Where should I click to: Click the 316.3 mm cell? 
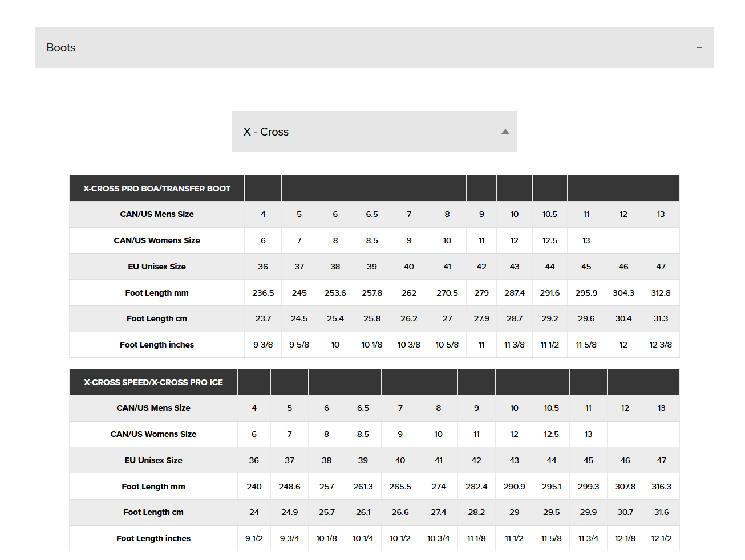pyautogui.click(x=662, y=487)
